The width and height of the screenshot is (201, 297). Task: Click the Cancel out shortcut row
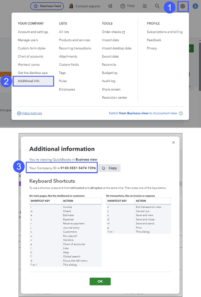click(x=139, y=211)
